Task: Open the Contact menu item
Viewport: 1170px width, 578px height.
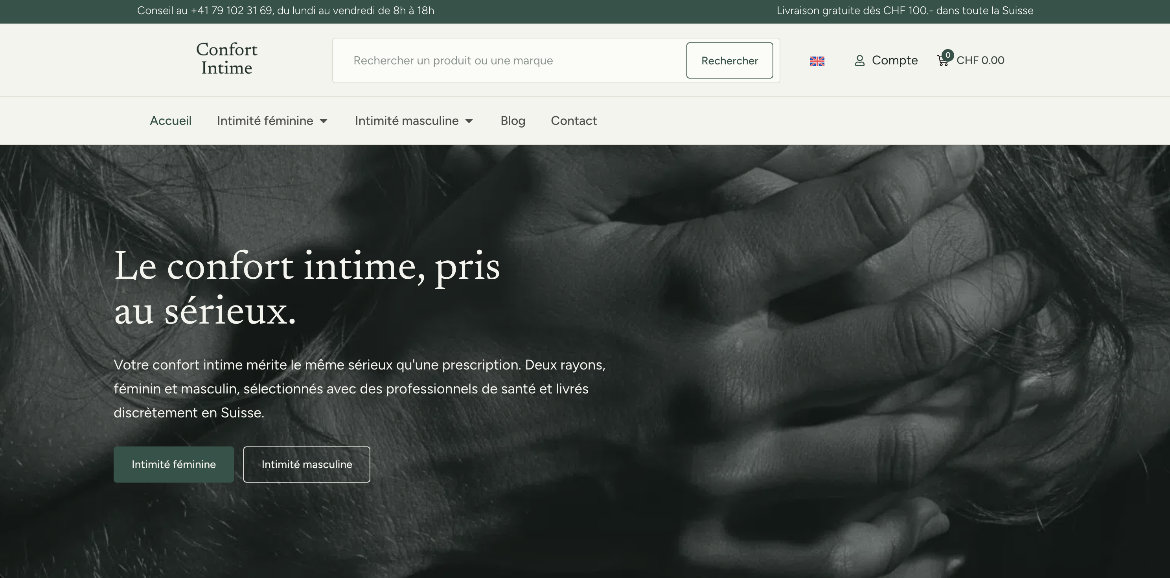Action: (x=574, y=121)
